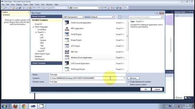The width and height of the screenshot is (195, 109).
Task: Select Empty Project template icon
Action: pyautogui.click(x=67, y=40)
